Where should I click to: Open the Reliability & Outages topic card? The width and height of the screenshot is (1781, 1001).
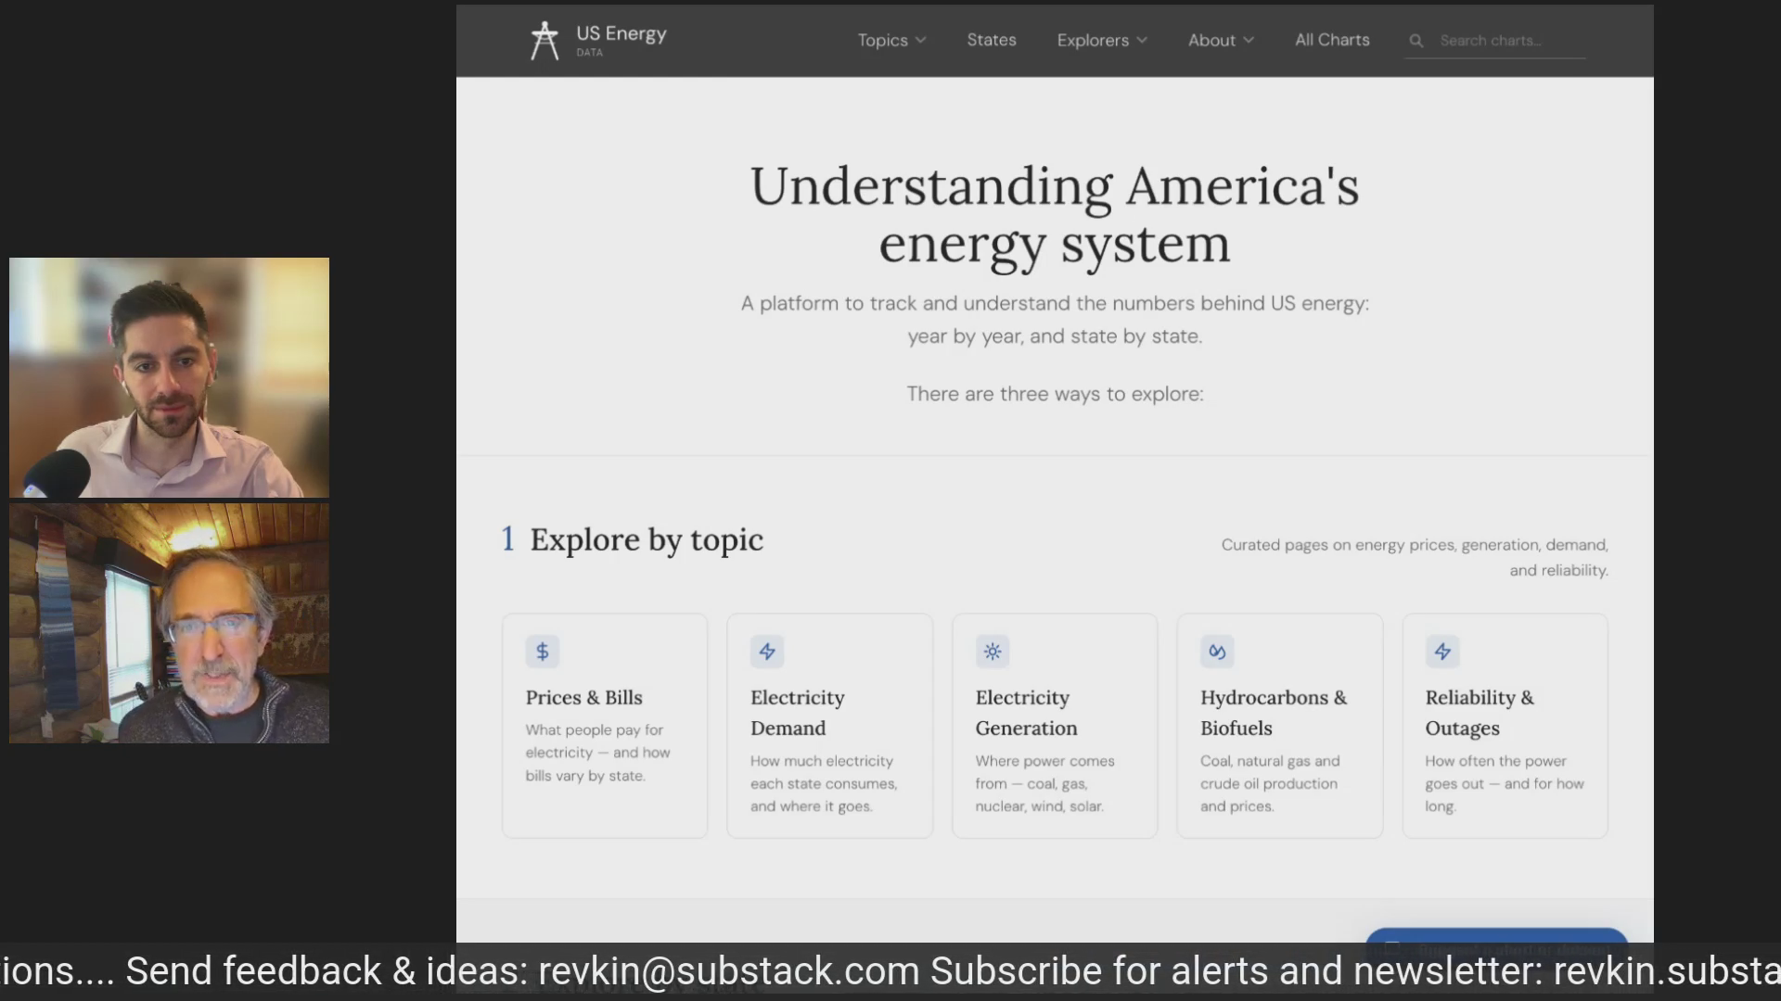[1505, 726]
